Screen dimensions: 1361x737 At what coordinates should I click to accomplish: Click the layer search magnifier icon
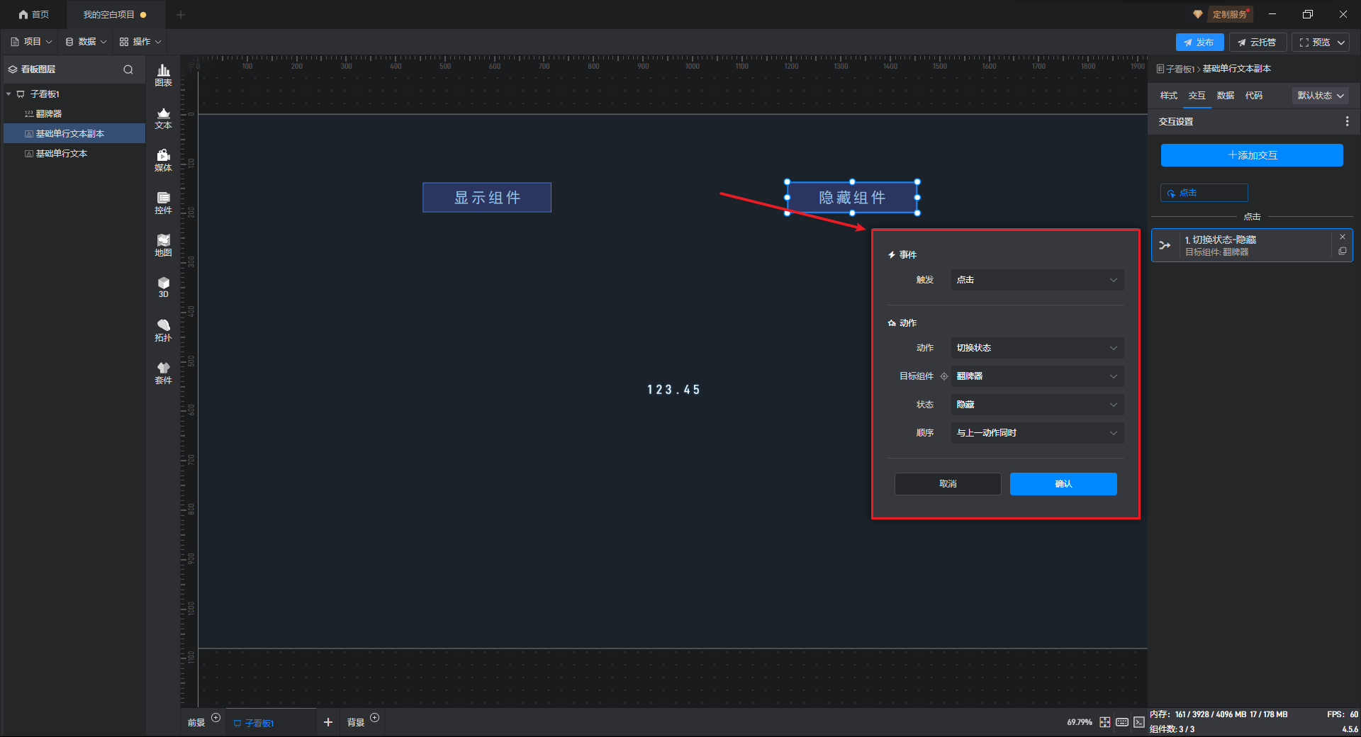(x=128, y=69)
